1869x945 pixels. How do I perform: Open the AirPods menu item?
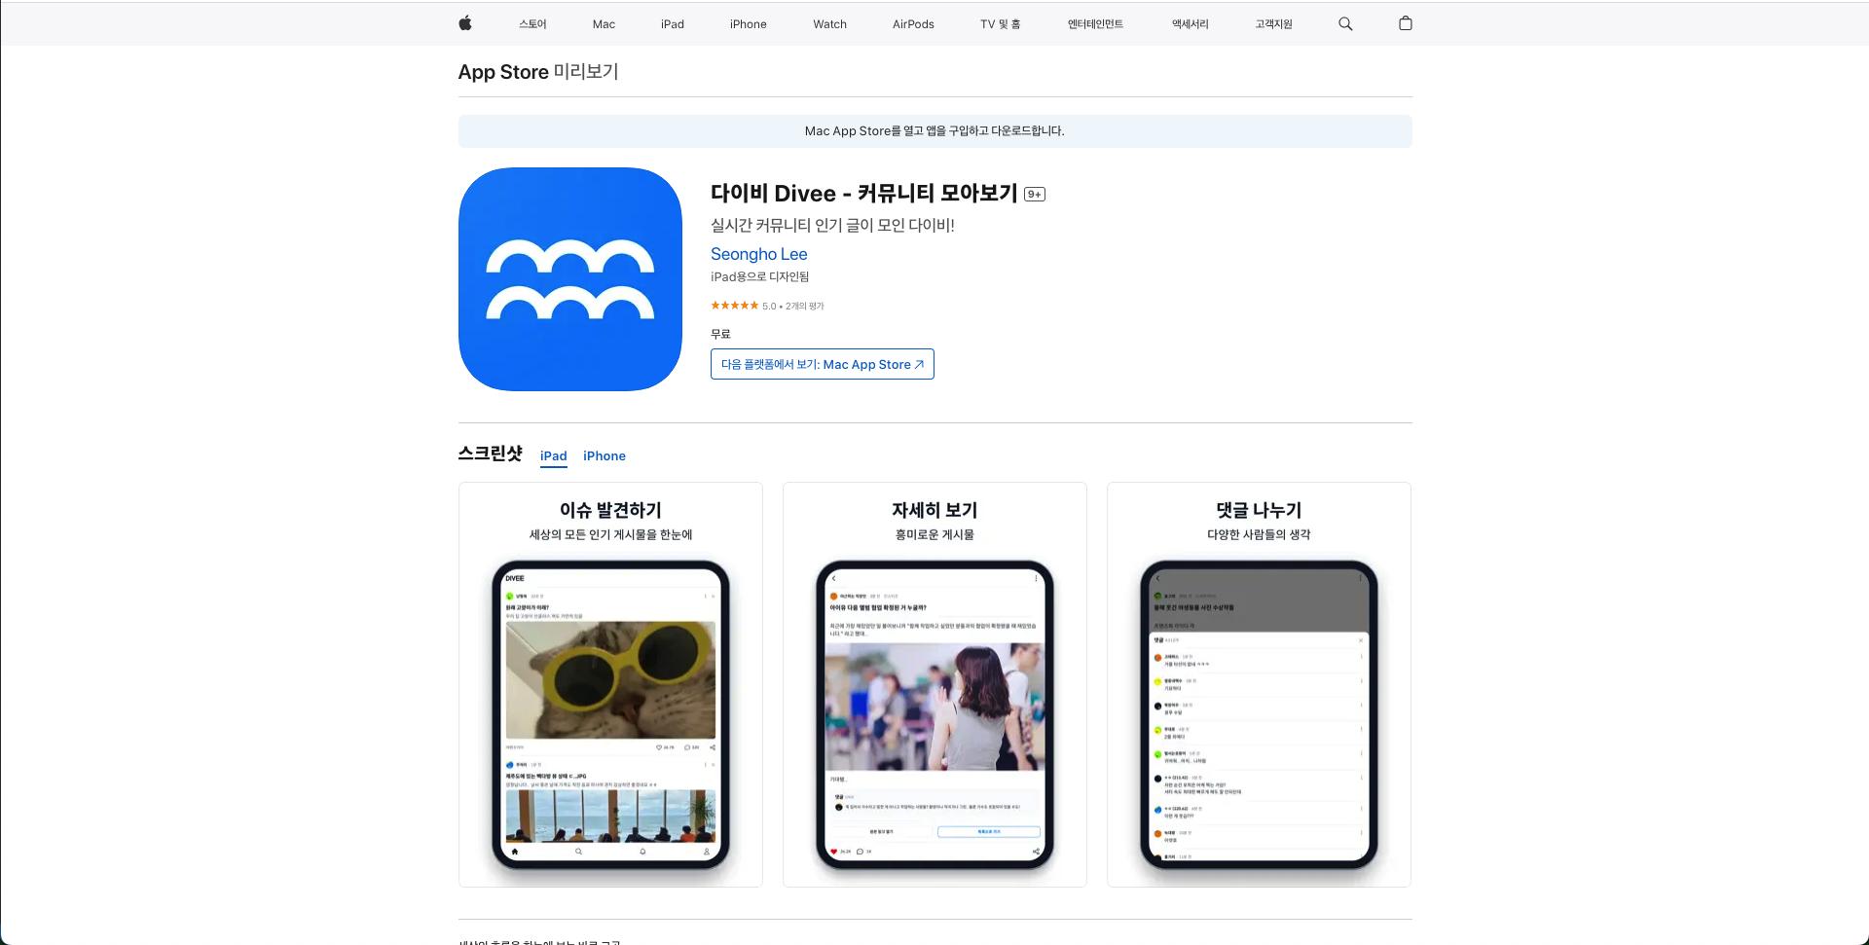[x=913, y=24]
